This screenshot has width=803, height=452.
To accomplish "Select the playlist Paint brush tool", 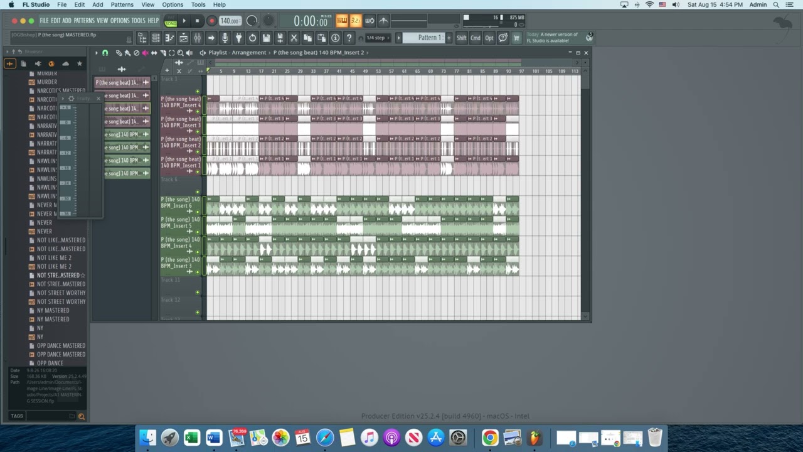I will click(x=128, y=53).
